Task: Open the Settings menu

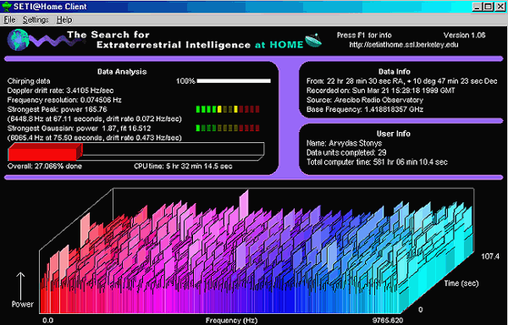Action: point(36,19)
